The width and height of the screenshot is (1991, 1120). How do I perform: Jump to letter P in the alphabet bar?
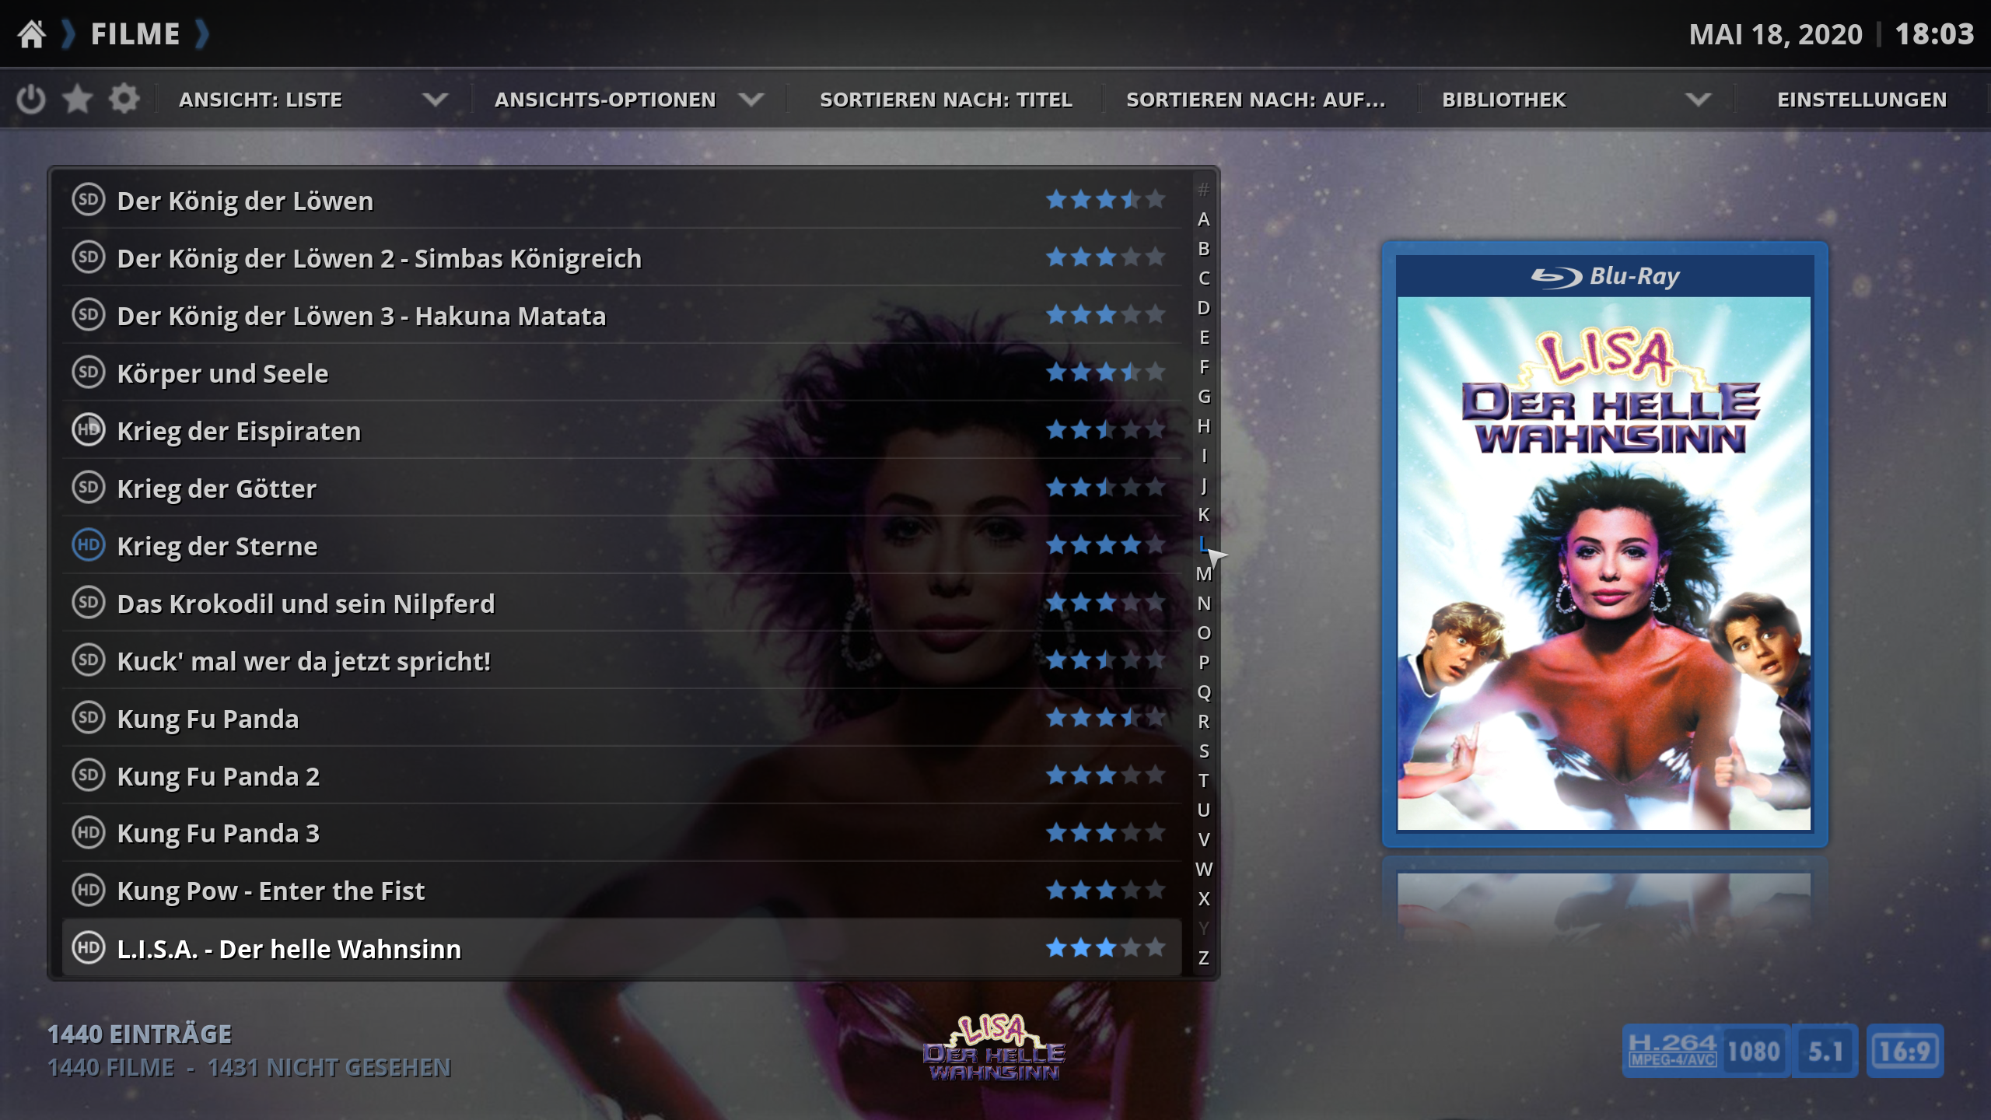click(1204, 663)
